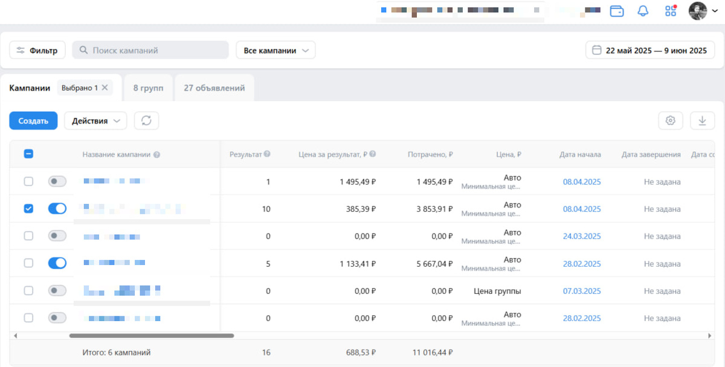The width and height of the screenshot is (725, 367).
Task: Click the total result value 16
Action: (x=266, y=352)
